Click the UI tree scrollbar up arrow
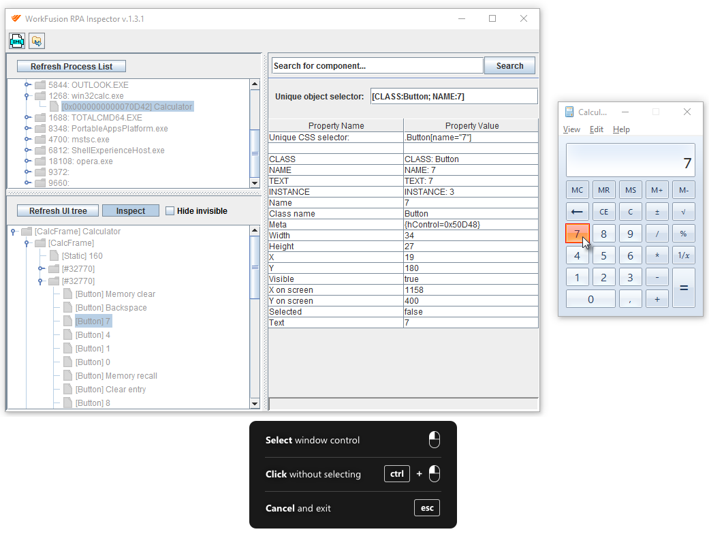The height and width of the screenshot is (536, 709). [x=255, y=230]
